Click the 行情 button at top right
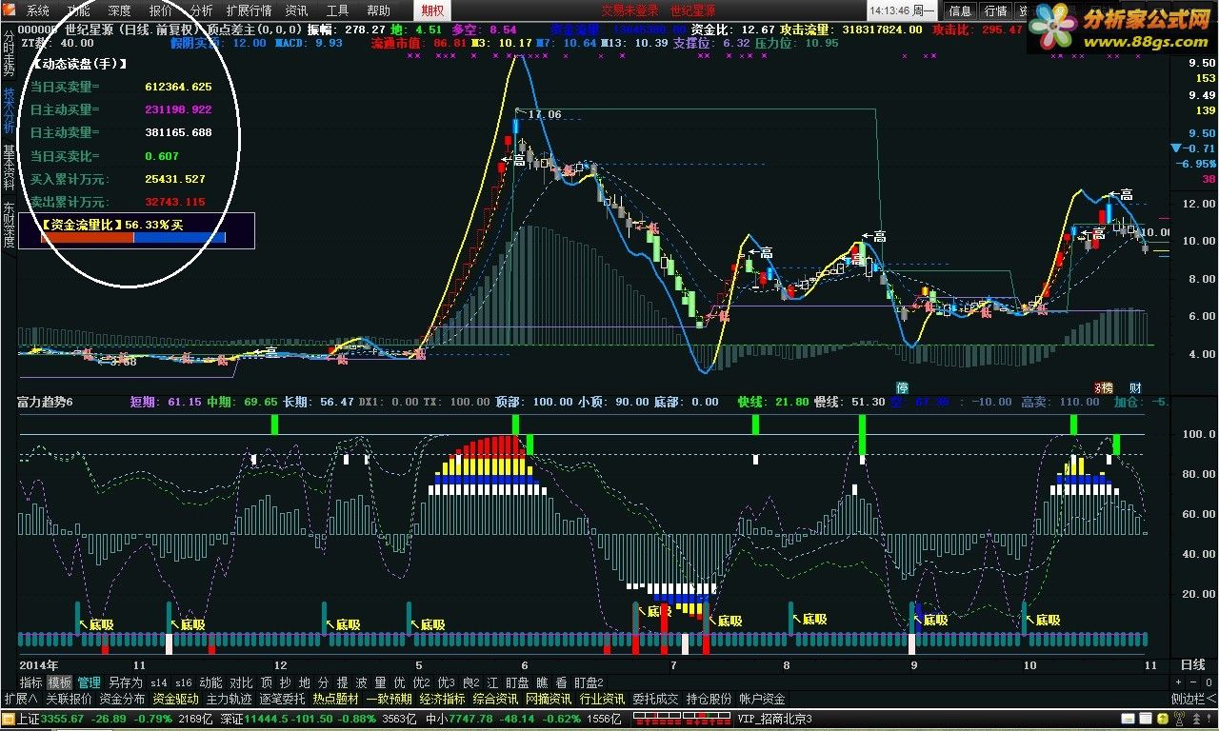Screen dimensions: 1219x731 pyautogui.click(x=995, y=10)
